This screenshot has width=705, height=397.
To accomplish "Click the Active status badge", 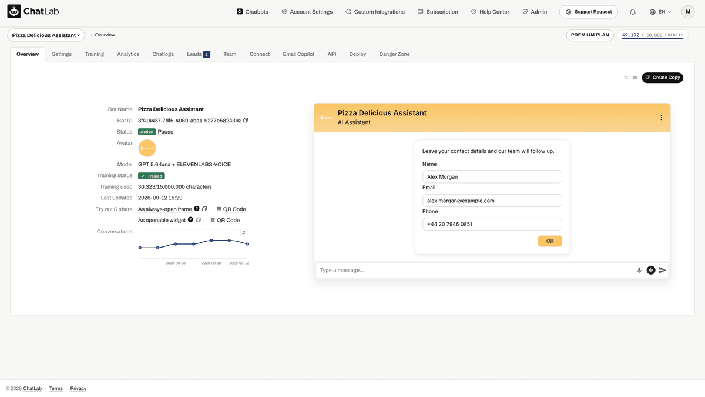I will (147, 132).
